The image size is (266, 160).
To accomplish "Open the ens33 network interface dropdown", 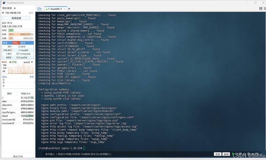I will pyautogui.click(x=28, y=62).
